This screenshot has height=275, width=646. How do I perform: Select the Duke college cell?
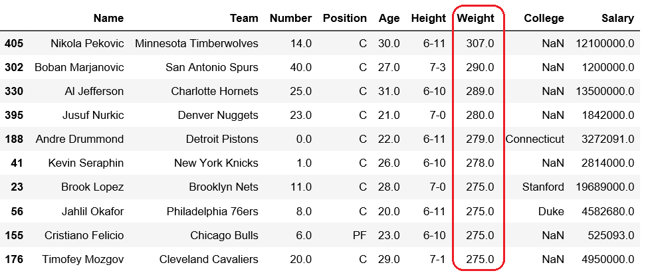point(551,211)
